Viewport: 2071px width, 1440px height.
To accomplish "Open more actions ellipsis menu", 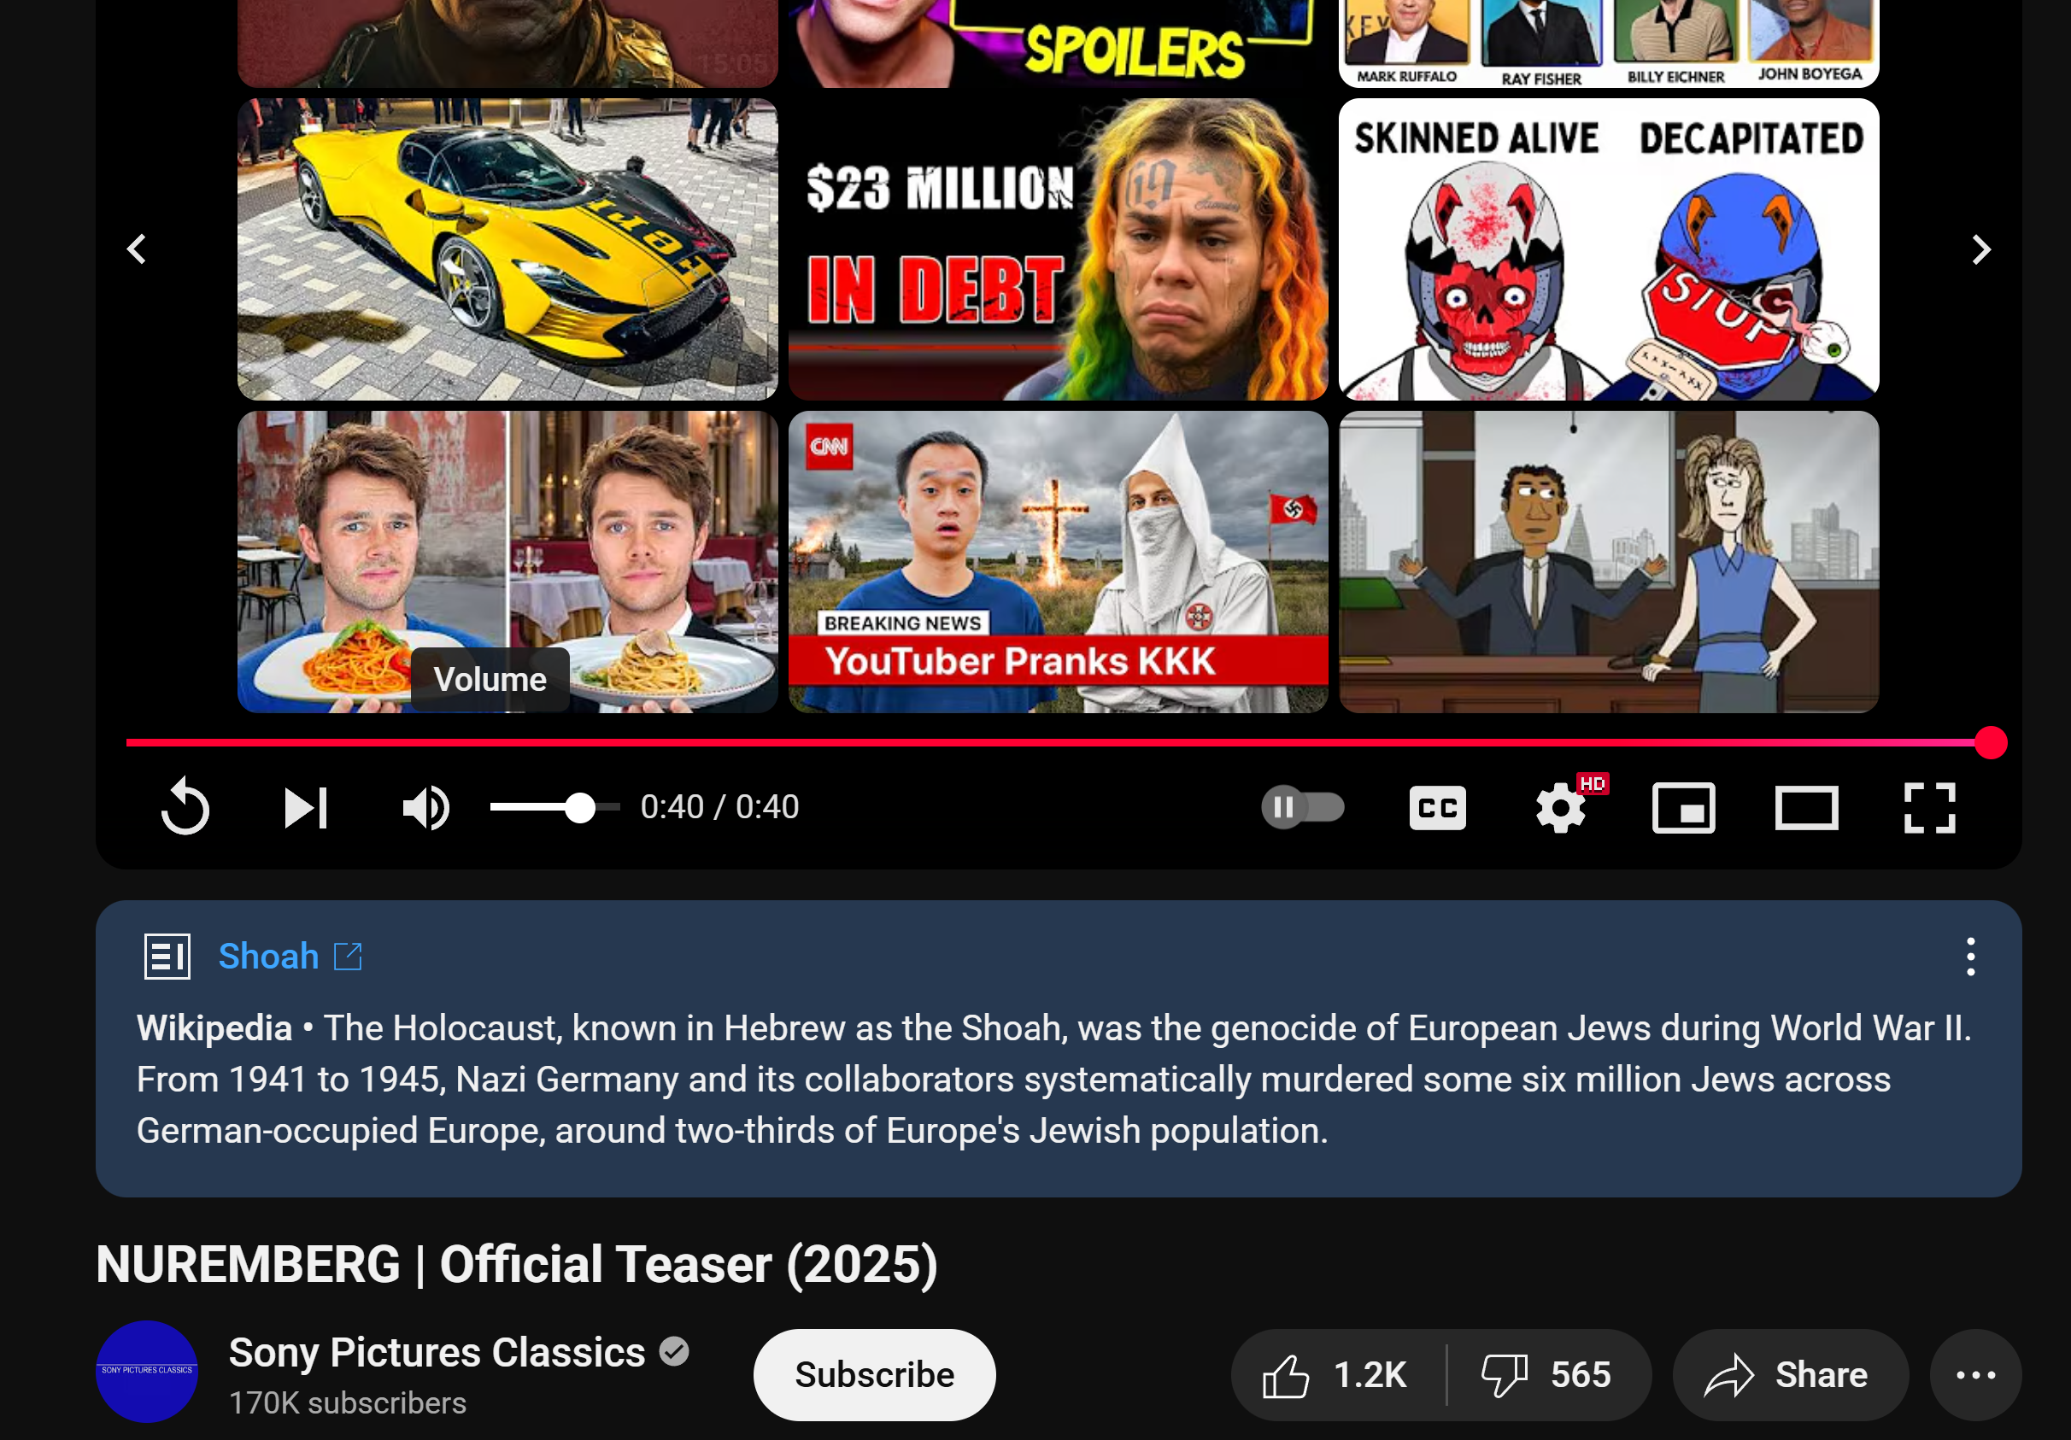I will [1974, 1374].
